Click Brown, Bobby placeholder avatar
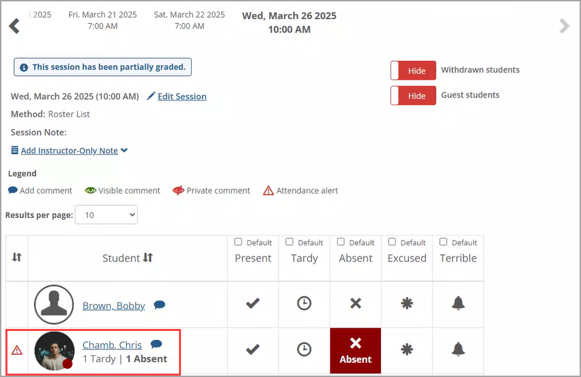This screenshot has height=377, width=581. pyautogui.click(x=54, y=305)
